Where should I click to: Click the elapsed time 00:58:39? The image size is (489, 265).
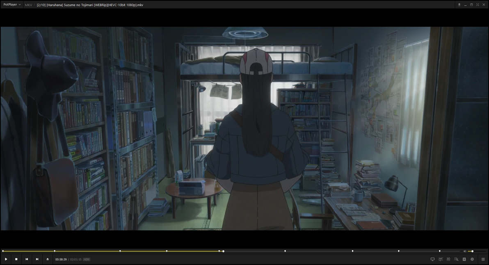[61, 259]
